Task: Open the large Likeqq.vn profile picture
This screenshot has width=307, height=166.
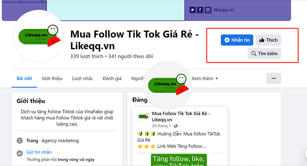Action: click(x=39, y=37)
